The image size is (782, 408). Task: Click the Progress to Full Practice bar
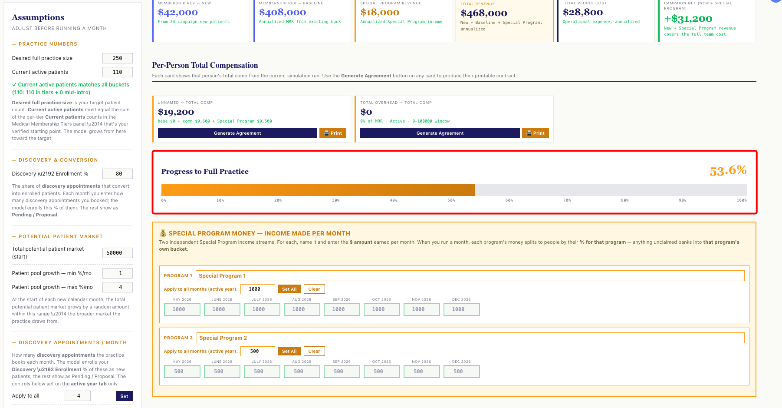point(454,190)
